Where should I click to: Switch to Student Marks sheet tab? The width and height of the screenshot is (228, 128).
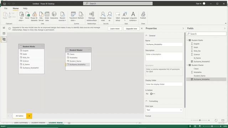click(56, 123)
